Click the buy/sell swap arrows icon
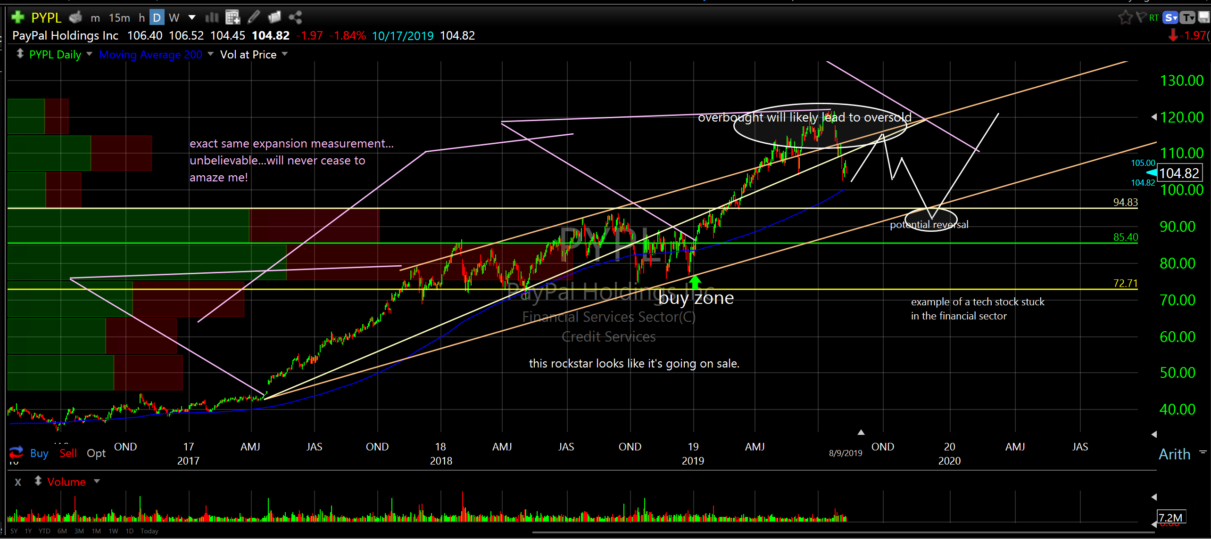 (x=16, y=452)
